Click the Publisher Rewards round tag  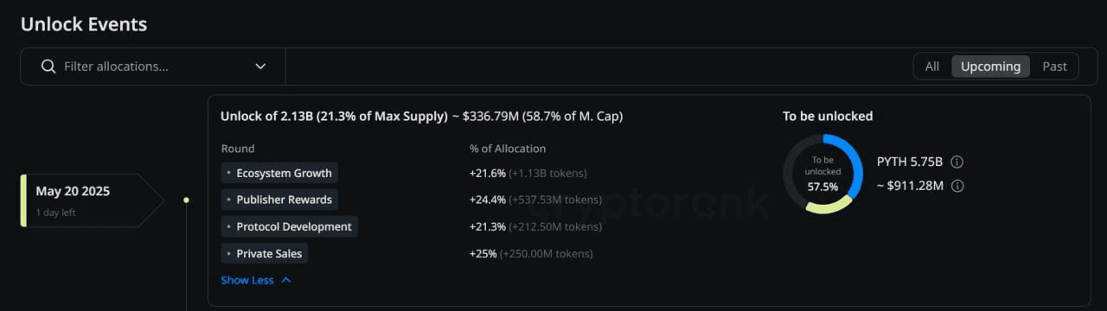(x=279, y=200)
